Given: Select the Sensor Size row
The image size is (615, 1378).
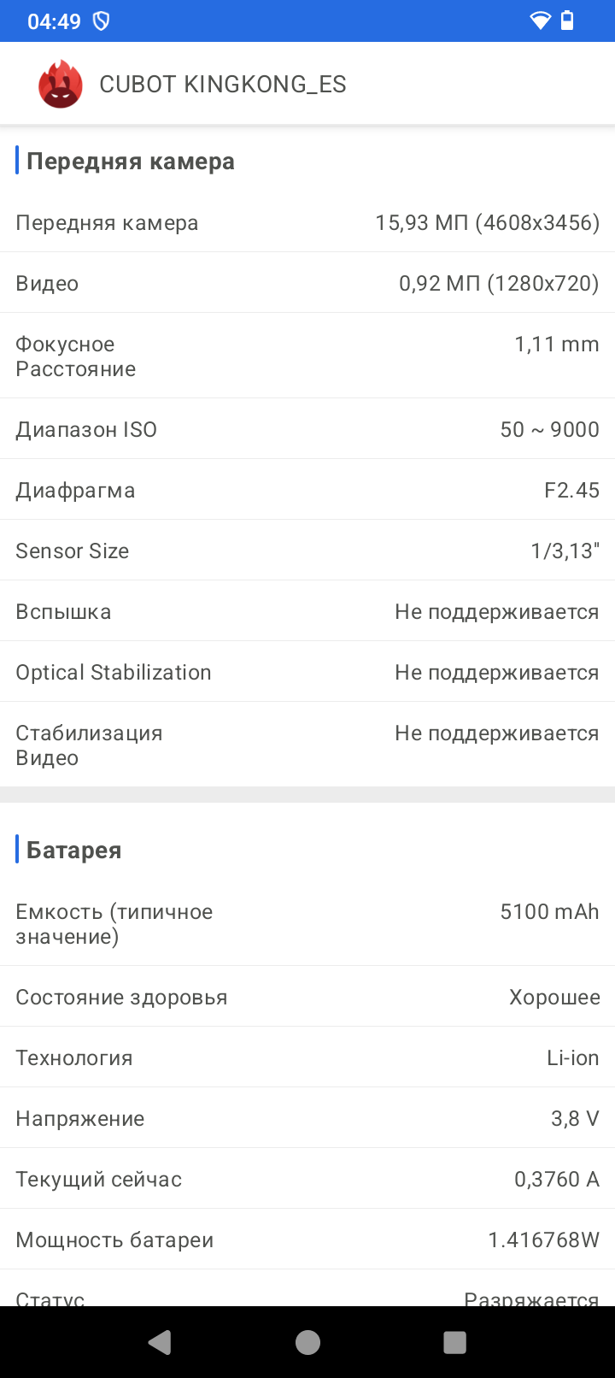Looking at the screenshot, I should pos(307,551).
